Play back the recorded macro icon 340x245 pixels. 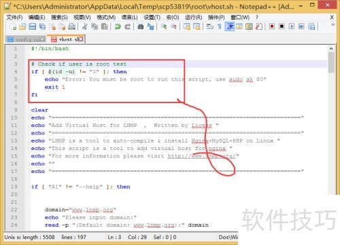[292, 26]
